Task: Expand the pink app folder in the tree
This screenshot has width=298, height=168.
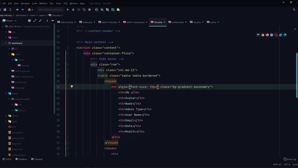Action: pos(6,32)
